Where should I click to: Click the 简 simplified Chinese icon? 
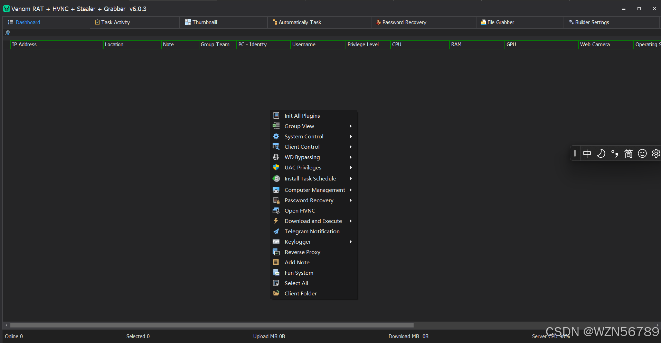click(x=629, y=154)
